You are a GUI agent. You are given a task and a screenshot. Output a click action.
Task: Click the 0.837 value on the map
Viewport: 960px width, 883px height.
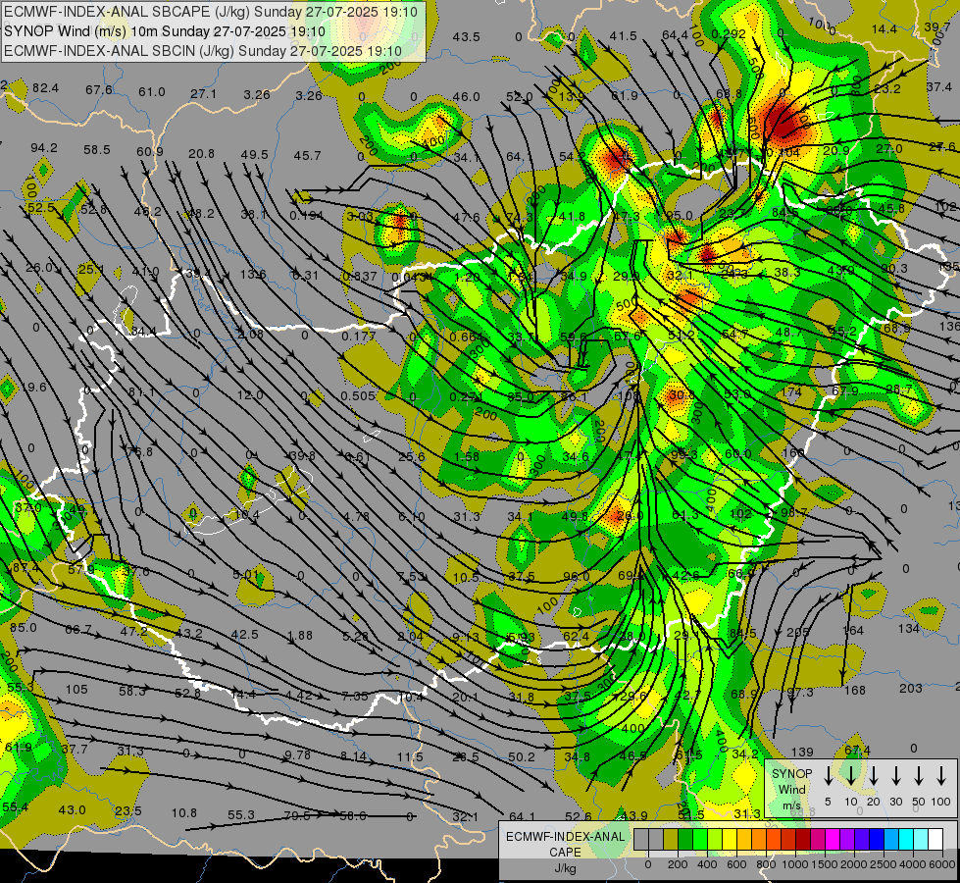(x=360, y=277)
